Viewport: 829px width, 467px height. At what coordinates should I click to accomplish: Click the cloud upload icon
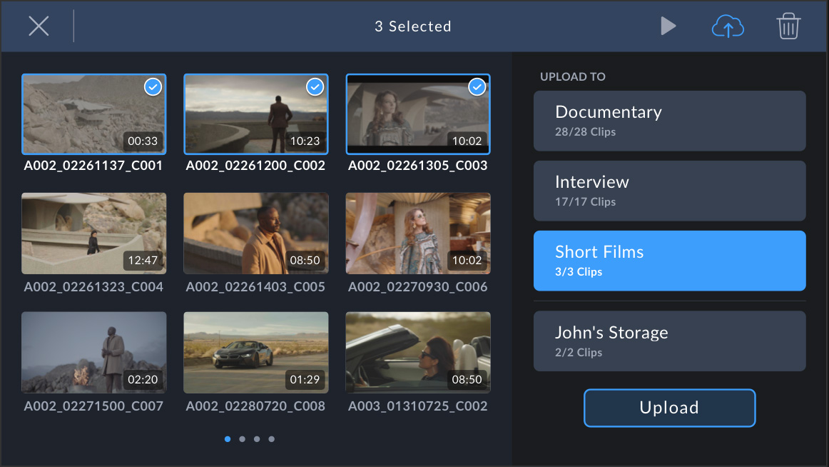tap(728, 27)
